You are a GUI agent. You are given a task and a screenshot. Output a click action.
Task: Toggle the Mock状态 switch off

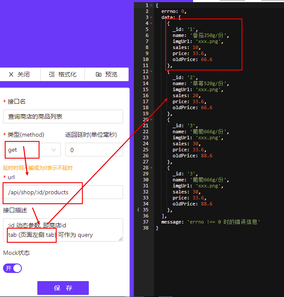12,268
